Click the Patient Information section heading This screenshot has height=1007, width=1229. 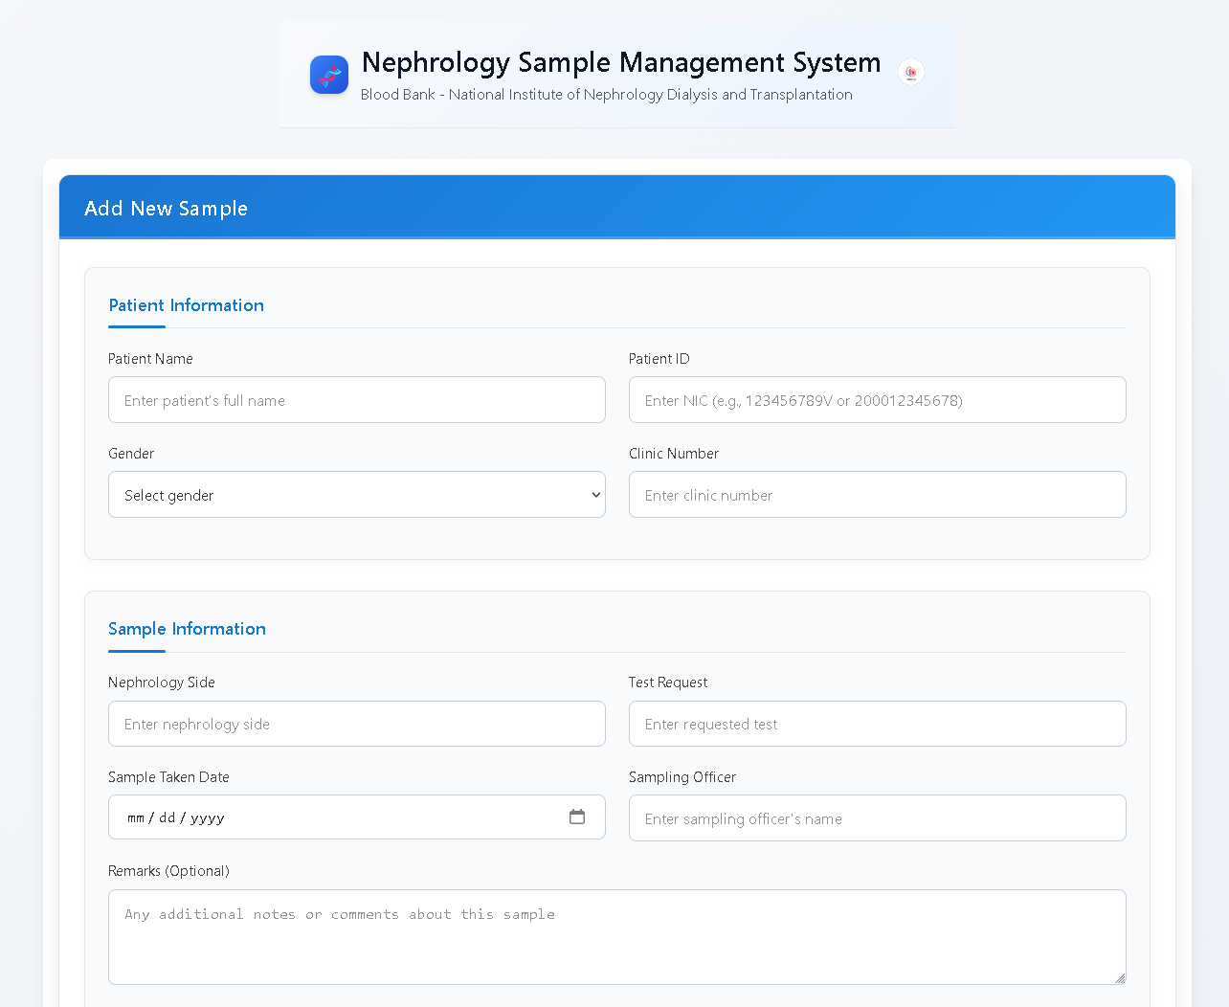186,305
